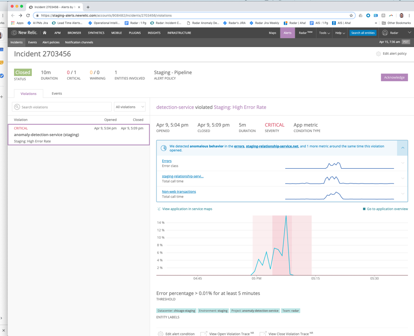This screenshot has width=414, height=336.
Task: Open the Alerts section
Action: [x=287, y=33]
